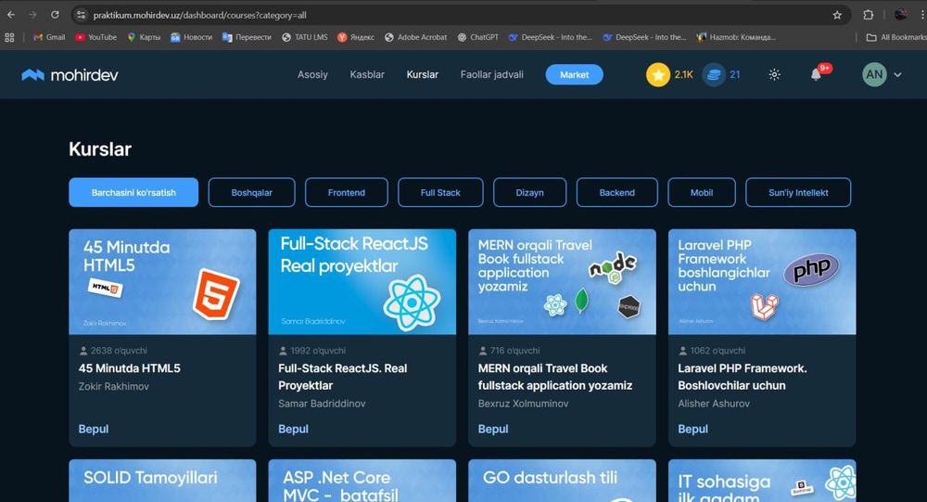The height and width of the screenshot is (502, 927).
Task: Filter courses by Full Stack
Action: (440, 192)
